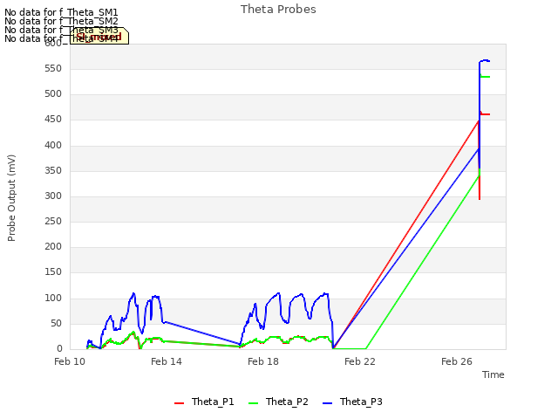Click the red Theta_P1 plateau near 460 mV

(x=485, y=114)
